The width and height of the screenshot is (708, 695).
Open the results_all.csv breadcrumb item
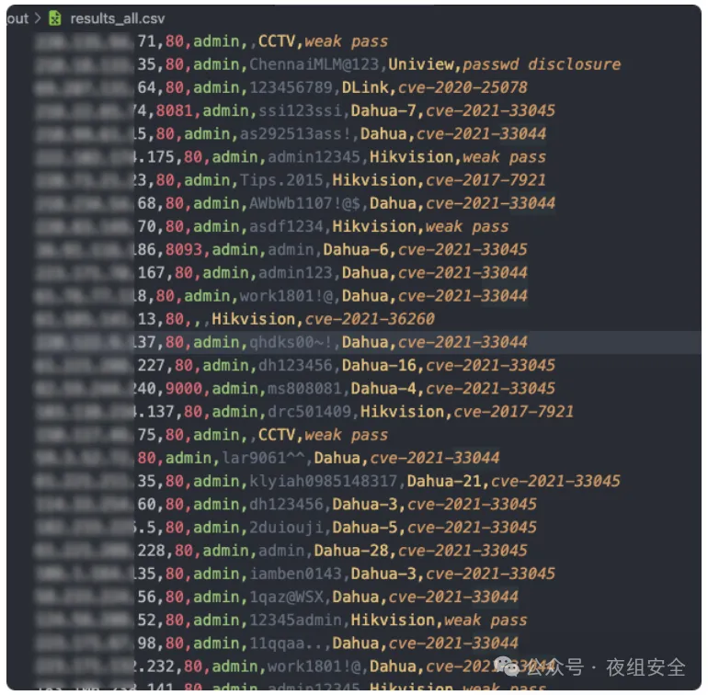(x=118, y=18)
